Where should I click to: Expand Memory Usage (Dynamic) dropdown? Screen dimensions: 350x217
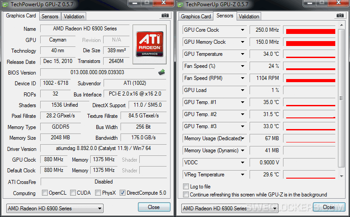coord(242,150)
